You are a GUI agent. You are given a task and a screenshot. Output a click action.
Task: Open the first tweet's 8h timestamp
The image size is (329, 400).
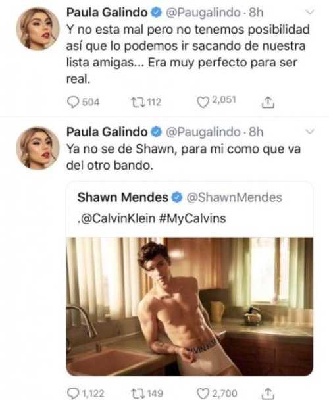256,12
